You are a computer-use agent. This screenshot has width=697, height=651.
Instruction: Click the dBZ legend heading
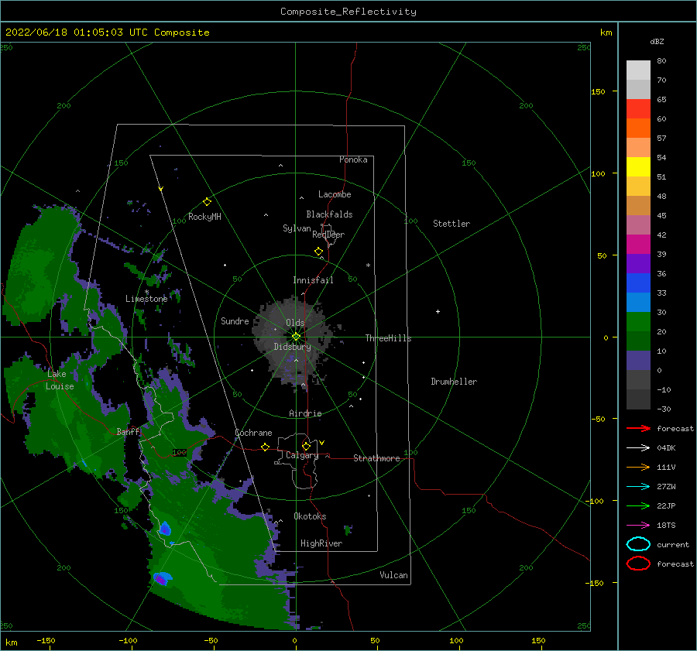click(x=657, y=41)
